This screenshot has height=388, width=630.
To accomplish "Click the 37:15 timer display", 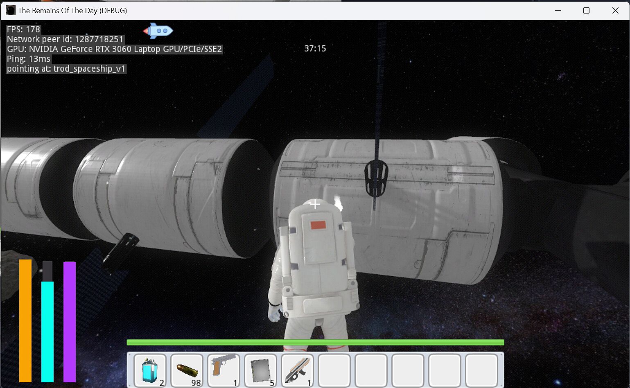I will click(x=315, y=49).
